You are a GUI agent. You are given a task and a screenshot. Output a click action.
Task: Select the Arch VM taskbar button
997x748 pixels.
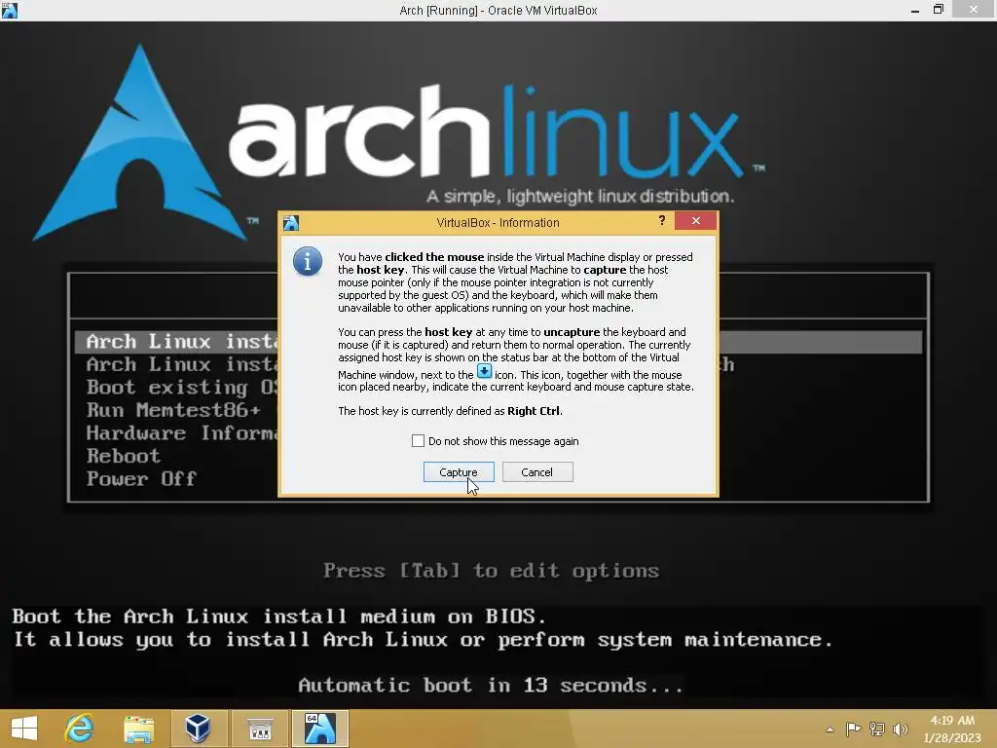pyautogui.click(x=319, y=729)
